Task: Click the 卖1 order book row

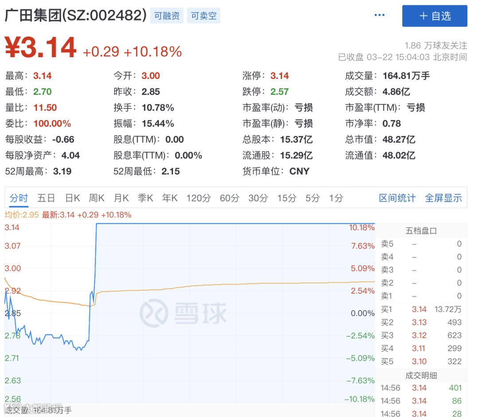Action: (x=421, y=296)
